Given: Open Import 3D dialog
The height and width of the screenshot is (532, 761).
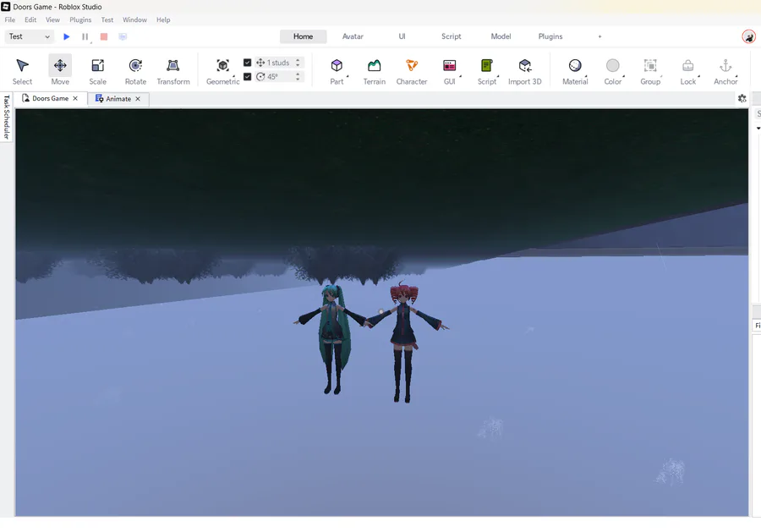Looking at the screenshot, I should click(x=524, y=71).
